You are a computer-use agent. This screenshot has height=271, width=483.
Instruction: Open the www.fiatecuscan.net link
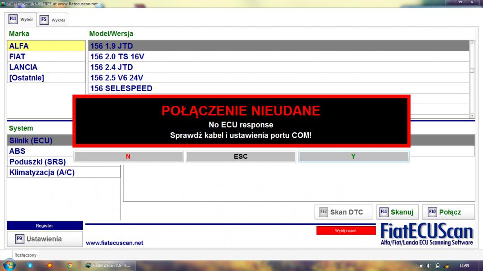tap(115, 243)
